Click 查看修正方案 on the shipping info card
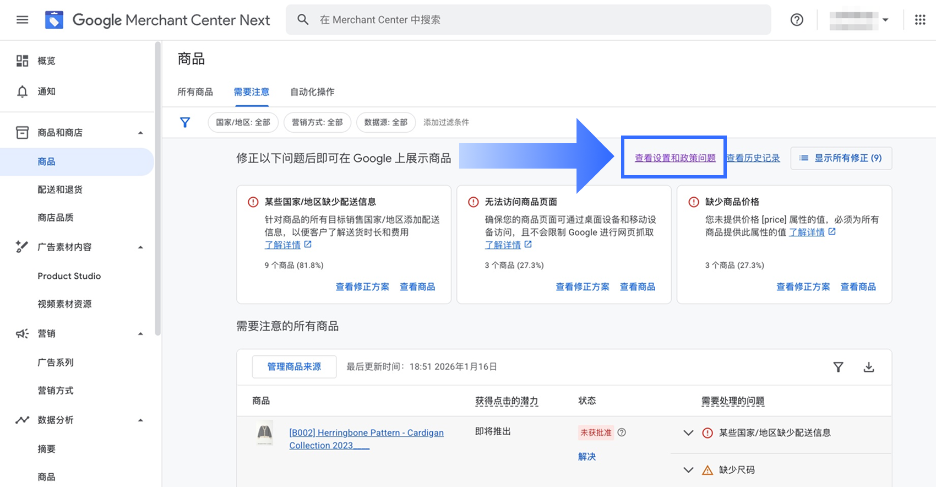The image size is (936, 487). tap(362, 287)
